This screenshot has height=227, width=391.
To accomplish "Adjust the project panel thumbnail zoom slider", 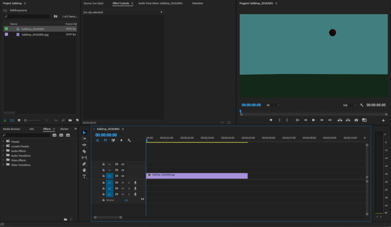I will coord(26,120).
